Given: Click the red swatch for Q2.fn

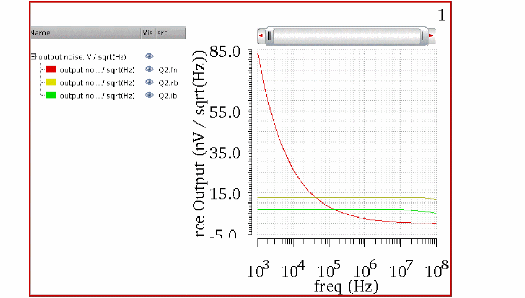Looking at the screenshot, I should tap(51, 69).
